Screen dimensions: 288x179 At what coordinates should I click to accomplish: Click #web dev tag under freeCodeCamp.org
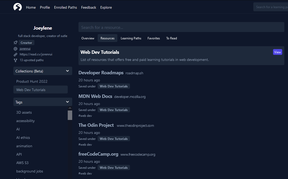[x=85, y=173]
